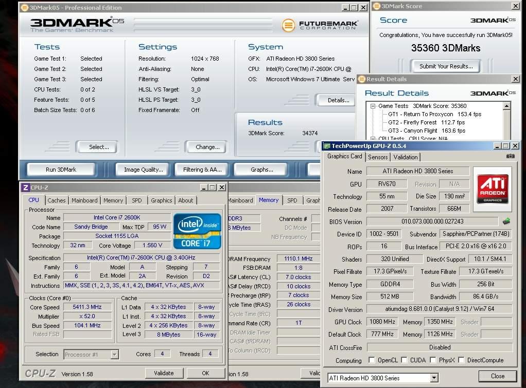Toggle the PhysX checkbox in GPU-Z
The width and height of the screenshot is (526, 388).
click(433, 360)
